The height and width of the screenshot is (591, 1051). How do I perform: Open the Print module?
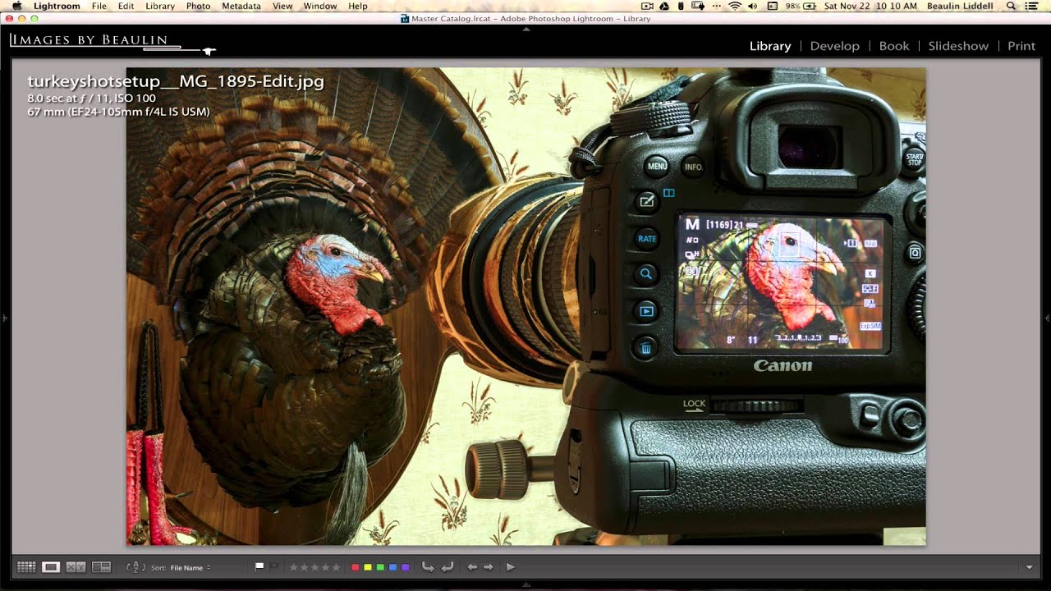pyautogui.click(x=1021, y=46)
